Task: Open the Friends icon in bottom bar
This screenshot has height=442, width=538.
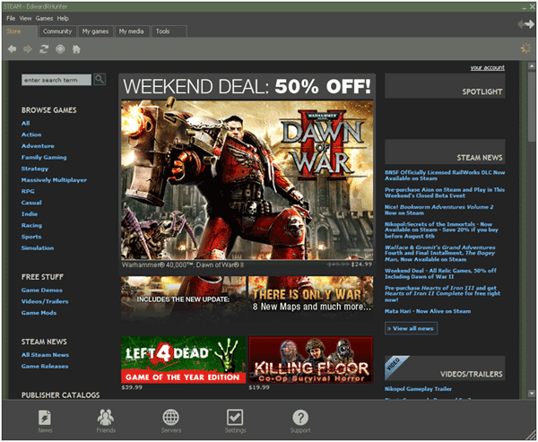Action: tap(106, 421)
